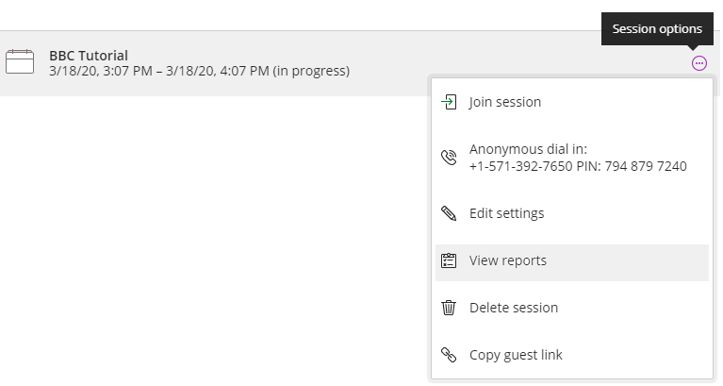Open View reports menu entry
The width and height of the screenshot is (723, 386).
(572, 262)
